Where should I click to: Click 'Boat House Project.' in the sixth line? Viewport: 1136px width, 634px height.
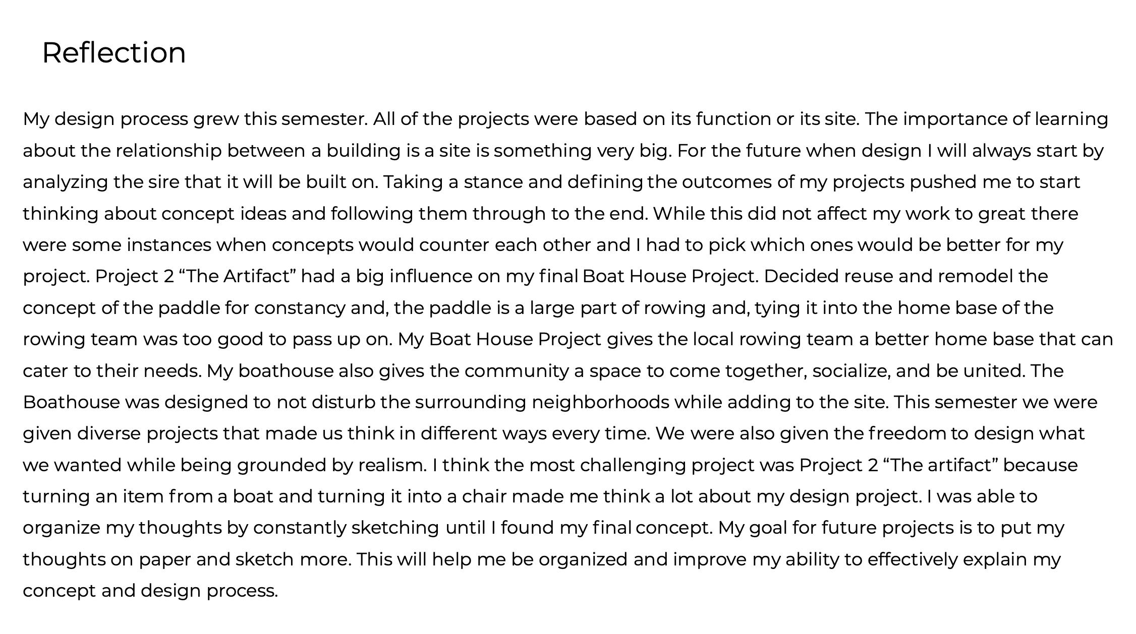point(670,277)
